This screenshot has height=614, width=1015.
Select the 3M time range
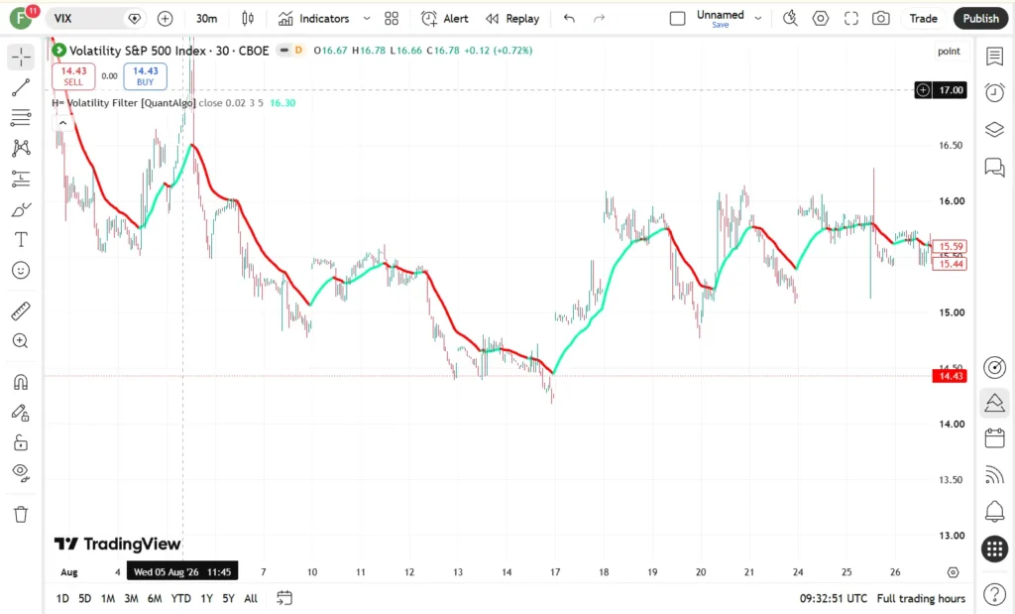point(132,598)
